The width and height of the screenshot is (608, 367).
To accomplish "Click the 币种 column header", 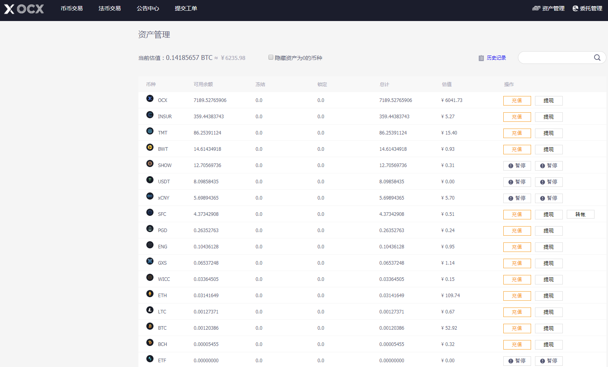I will (151, 84).
